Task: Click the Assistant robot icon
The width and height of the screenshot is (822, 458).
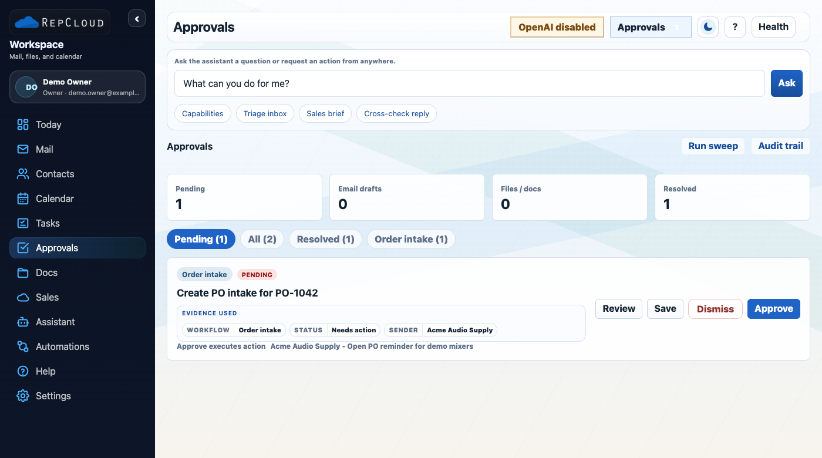Action: tap(23, 322)
